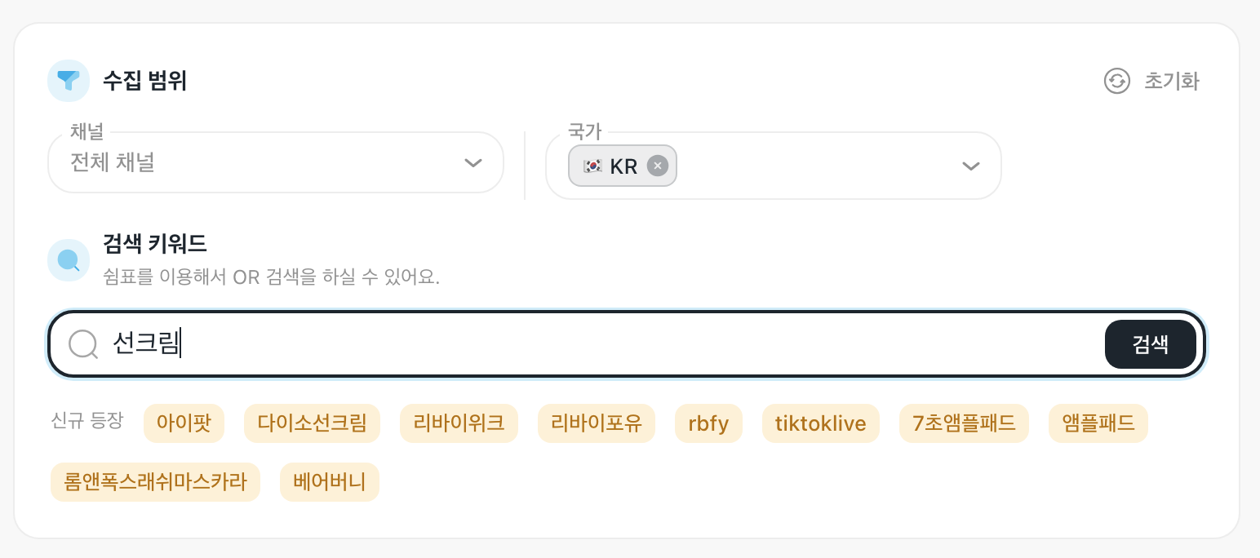The image size is (1260, 558).
Task: Select the 아이팟 keyword chip
Action: [x=184, y=423]
